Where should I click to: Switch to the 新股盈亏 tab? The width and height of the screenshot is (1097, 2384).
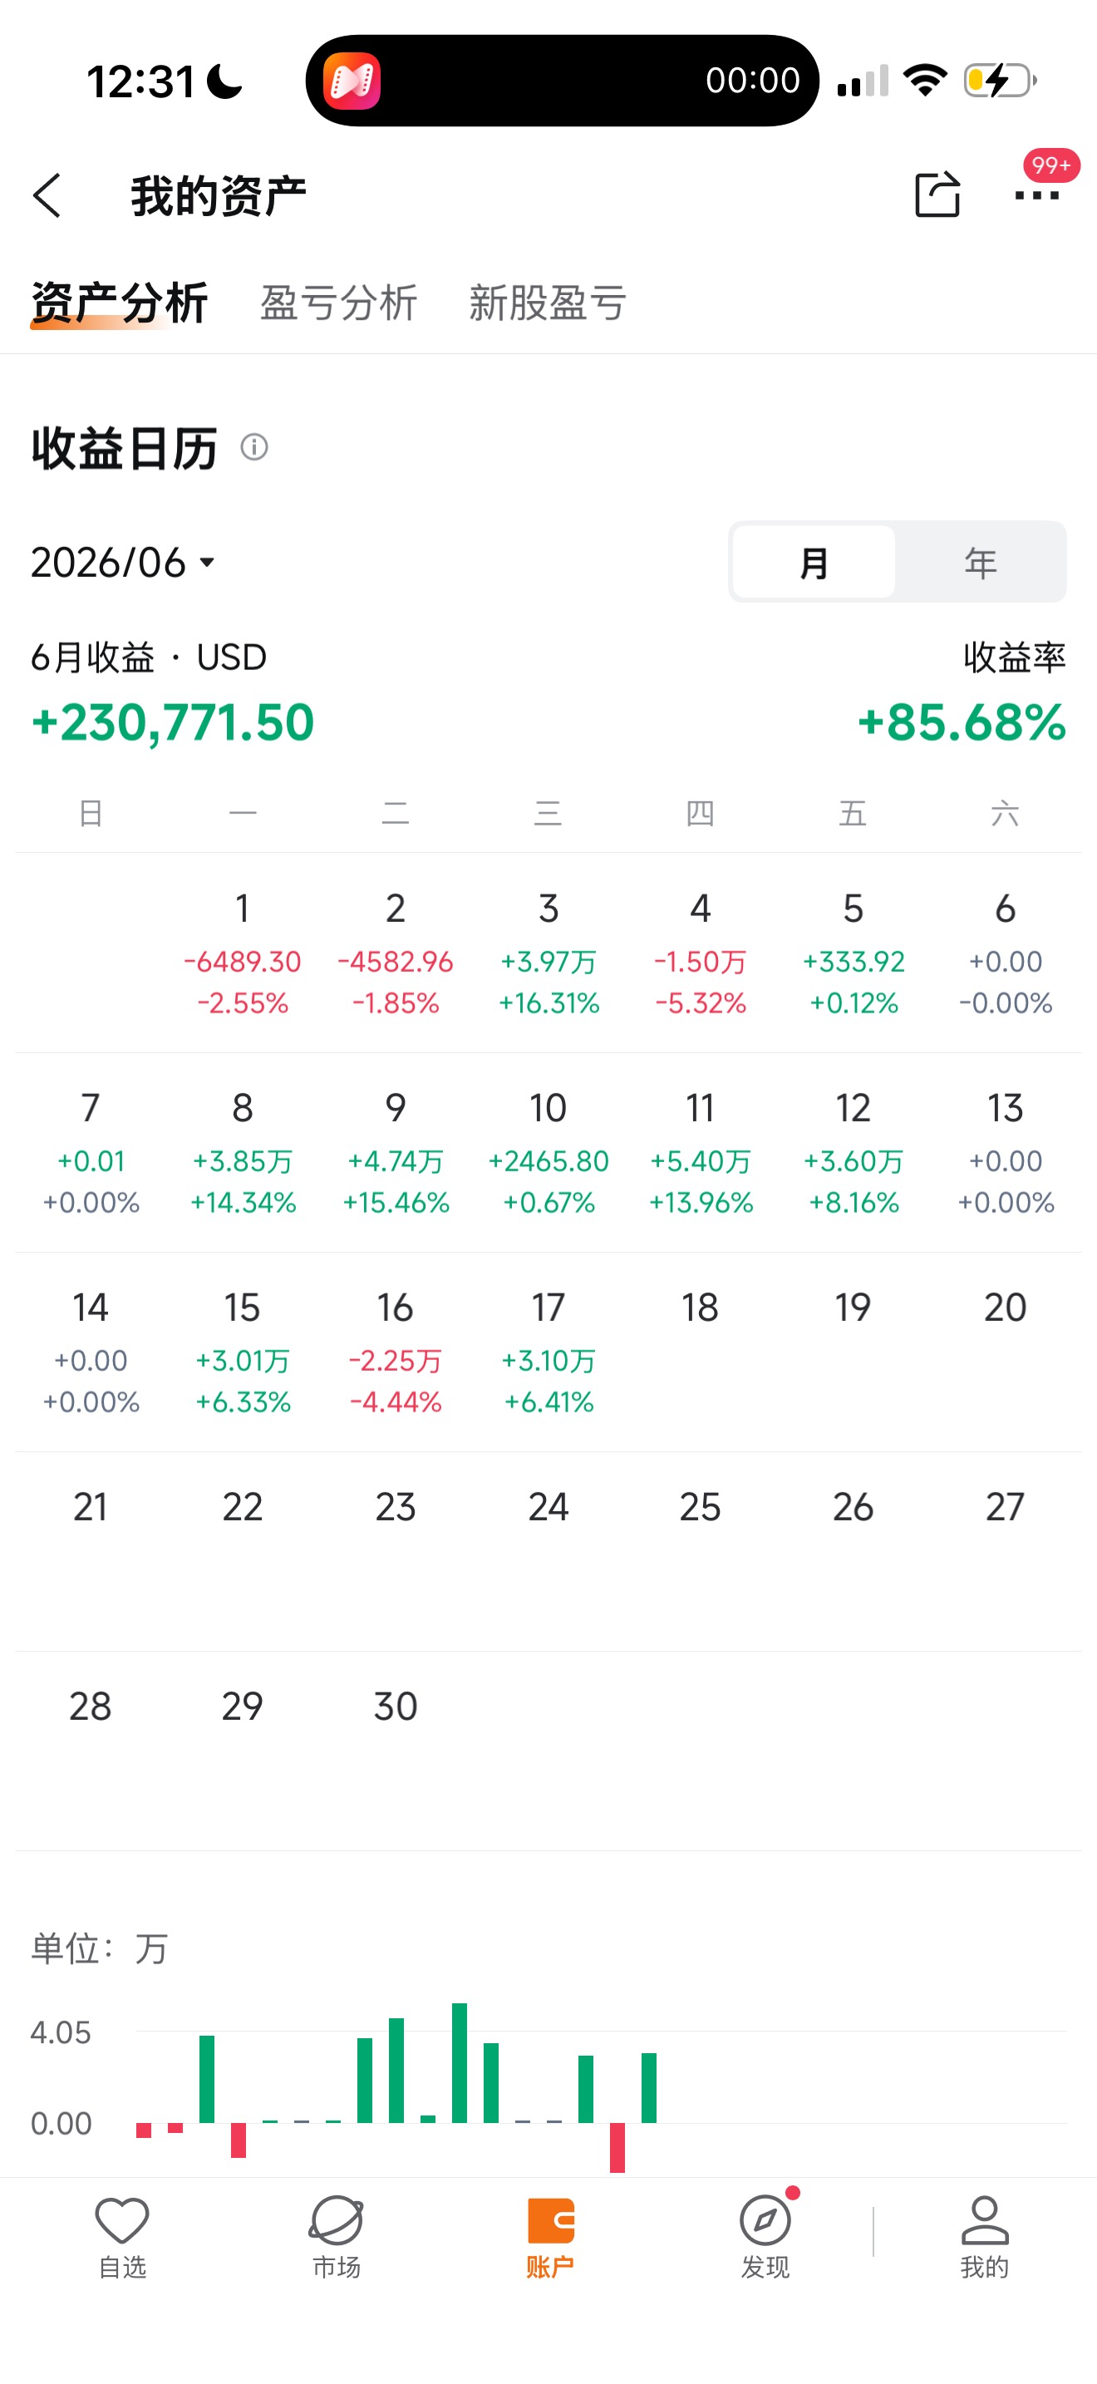pyautogui.click(x=548, y=303)
